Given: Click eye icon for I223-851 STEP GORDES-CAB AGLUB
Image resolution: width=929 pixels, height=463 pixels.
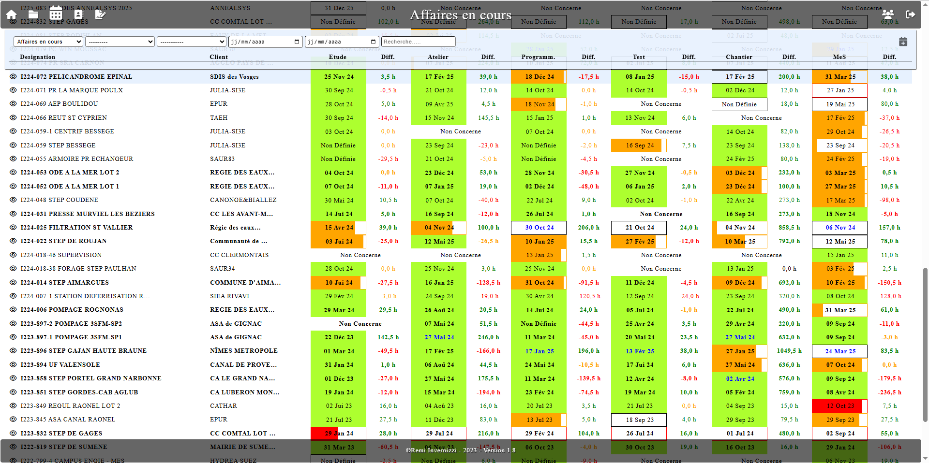Looking at the screenshot, I should point(13,392).
